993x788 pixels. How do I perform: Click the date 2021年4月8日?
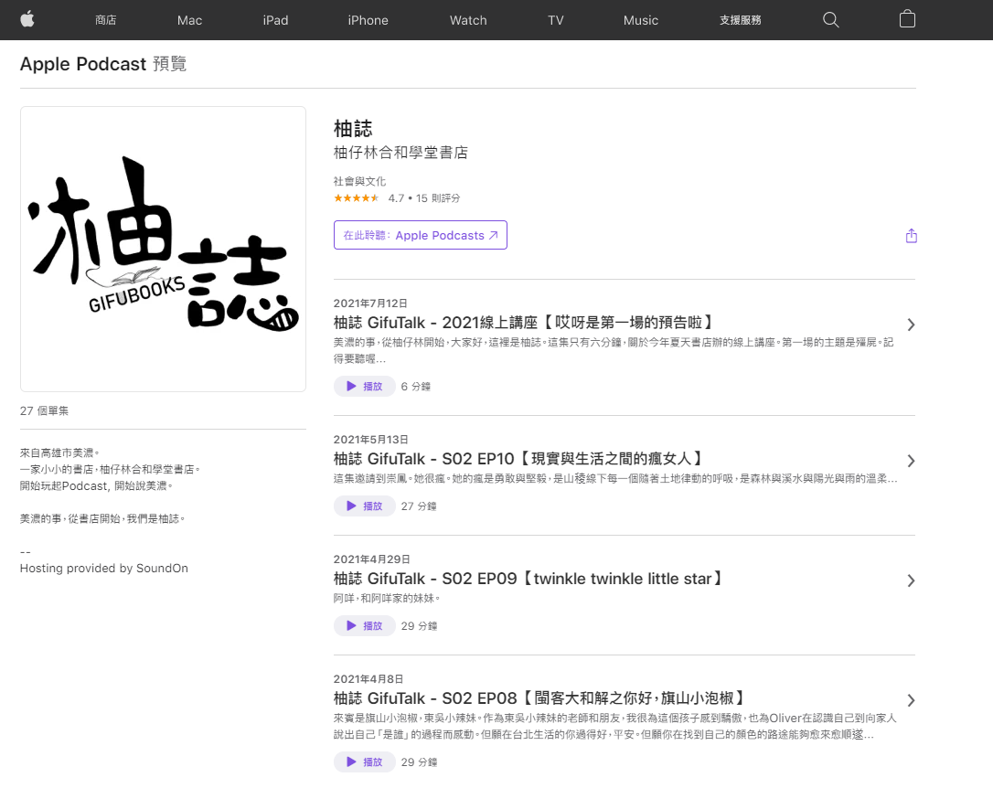click(368, 678)
